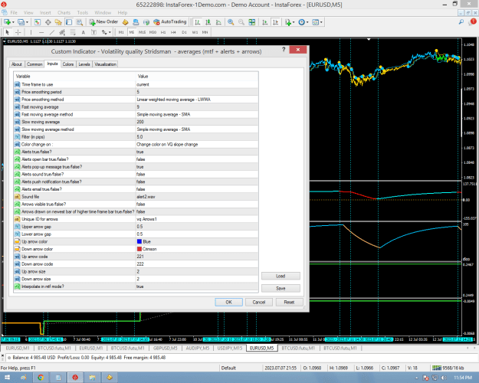Confirm dialog with OK button

[x=228, y=302]
